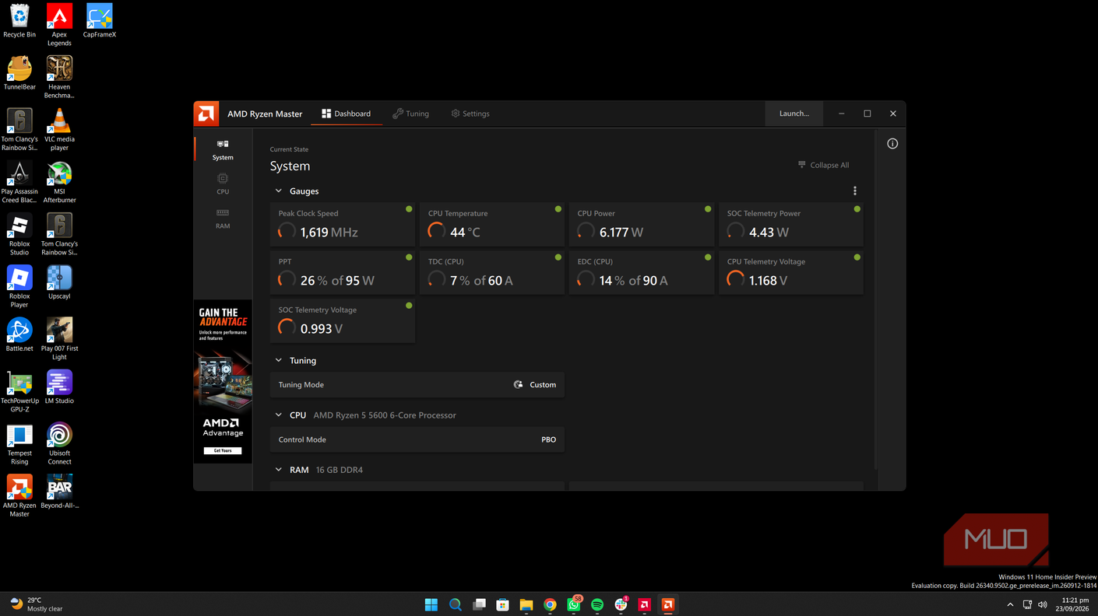The width and height of the screenshot is (1098, 616).
Task: Click the CPU Temperature 44 °C gauge
Action: 492,225
